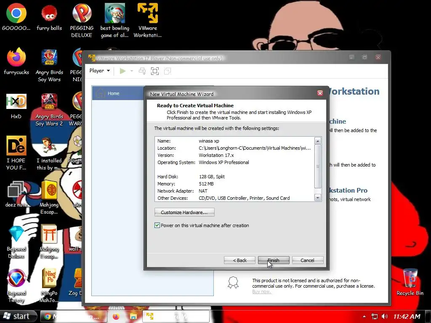The image size is (431, 323).
Task: Click the settings list scroll up arrow
Action: coord(318,141)
